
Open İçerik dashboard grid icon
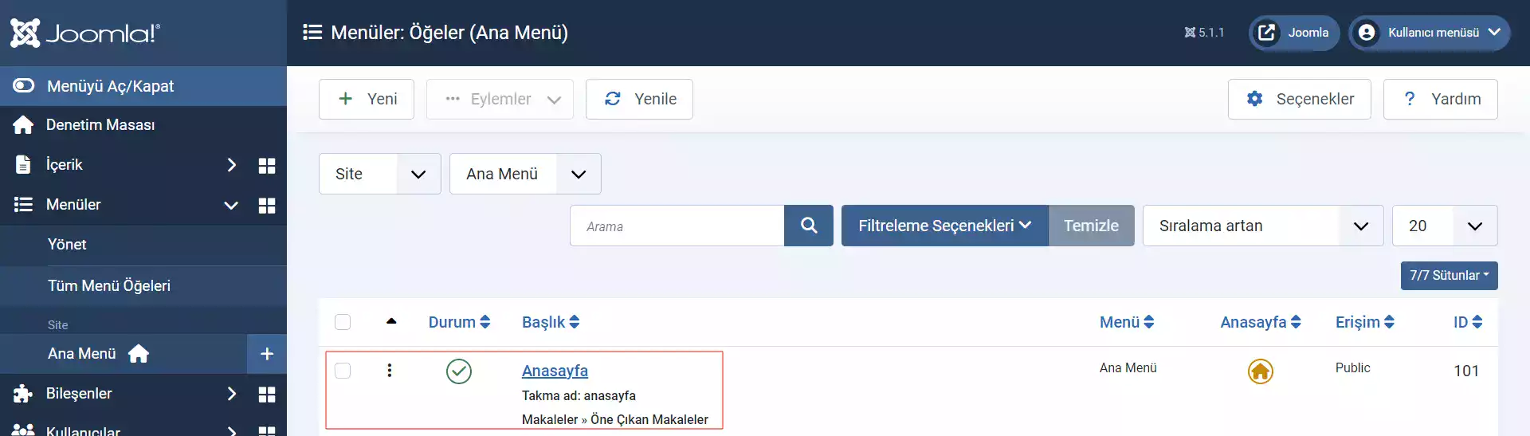[x=267, y=165]
